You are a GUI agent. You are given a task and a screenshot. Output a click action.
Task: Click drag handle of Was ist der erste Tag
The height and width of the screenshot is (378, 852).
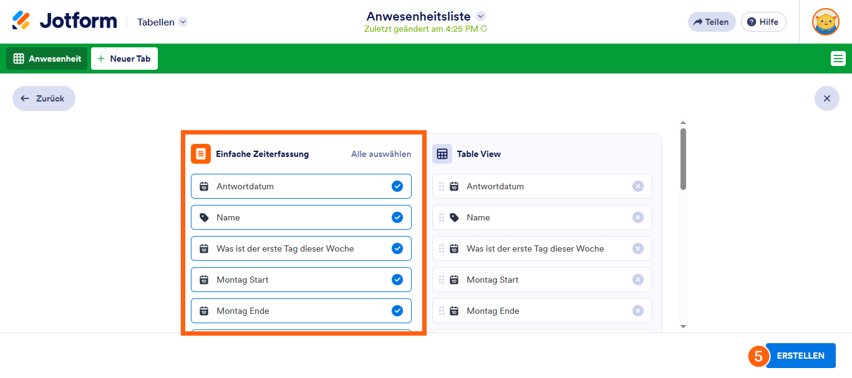[x=442, y=248]
